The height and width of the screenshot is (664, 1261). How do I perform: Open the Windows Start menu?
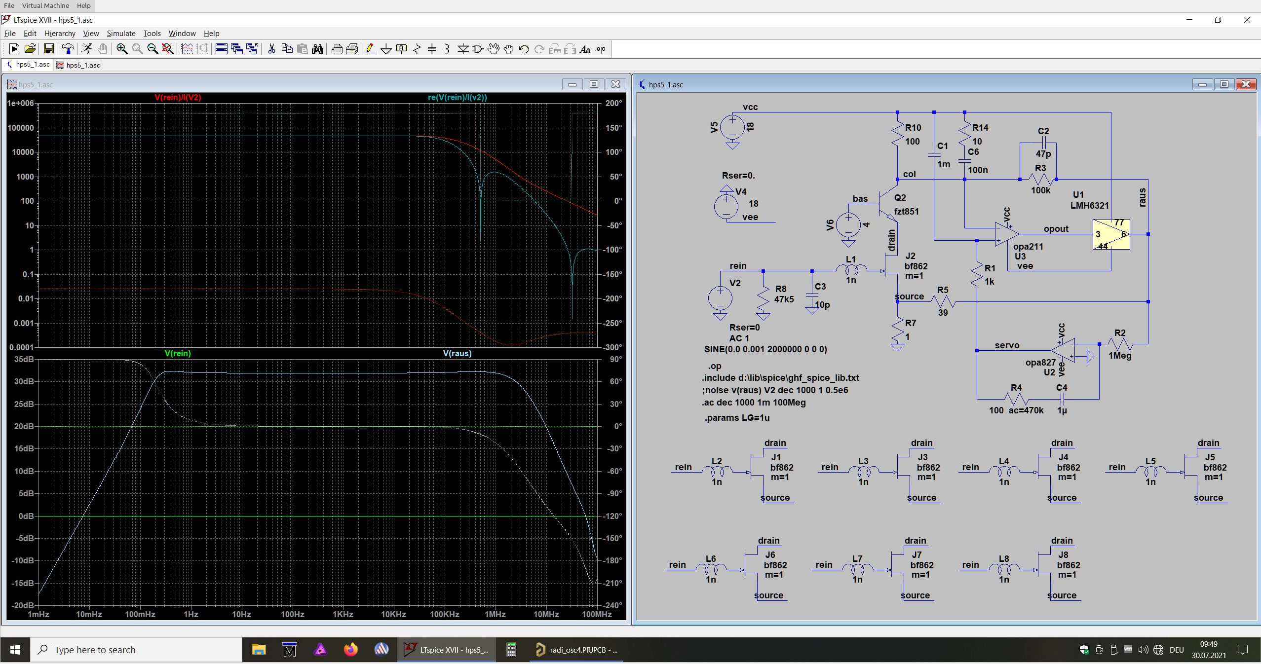click(x=15, y=650)
